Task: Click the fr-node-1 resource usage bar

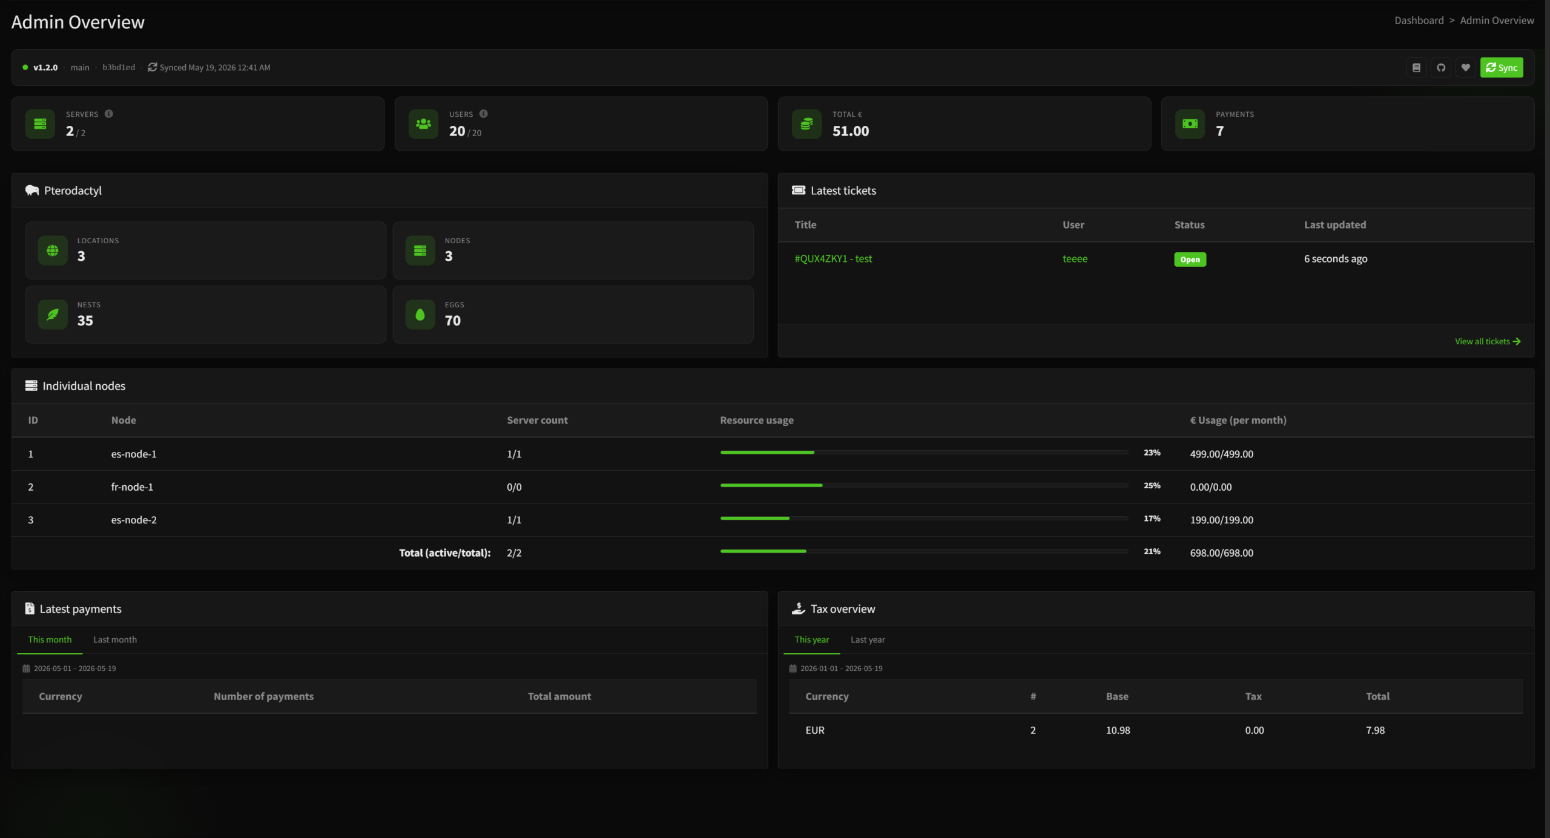Action: [x=924, y=485]
